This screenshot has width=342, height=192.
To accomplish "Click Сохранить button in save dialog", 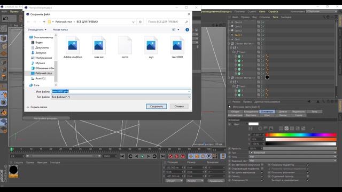I will [x=157, y=107].
